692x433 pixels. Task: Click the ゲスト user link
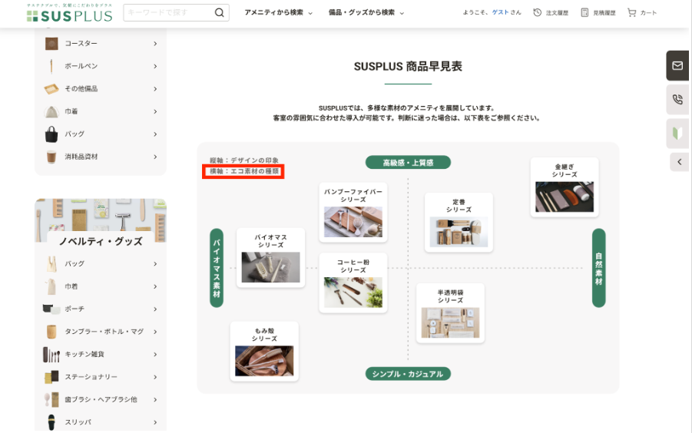501,13
